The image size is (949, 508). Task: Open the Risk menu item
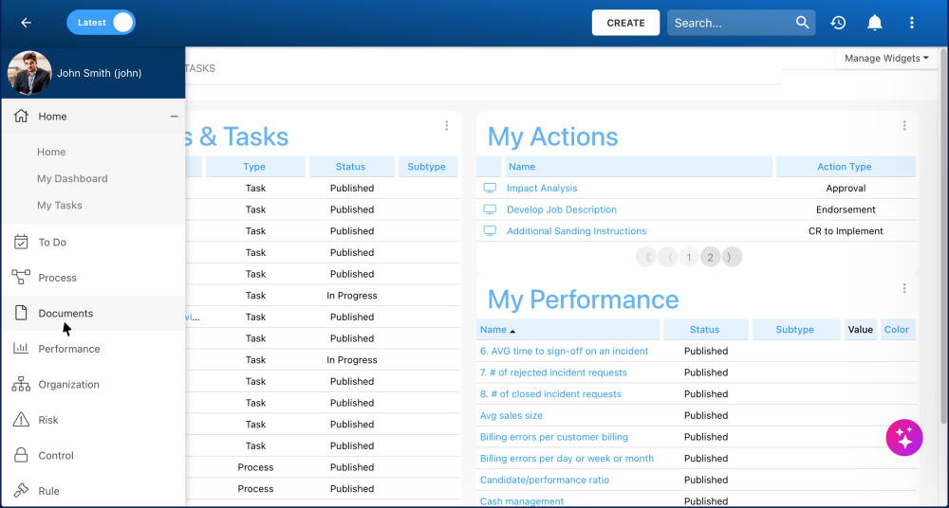pyautogui.click(x=48, y=421)
